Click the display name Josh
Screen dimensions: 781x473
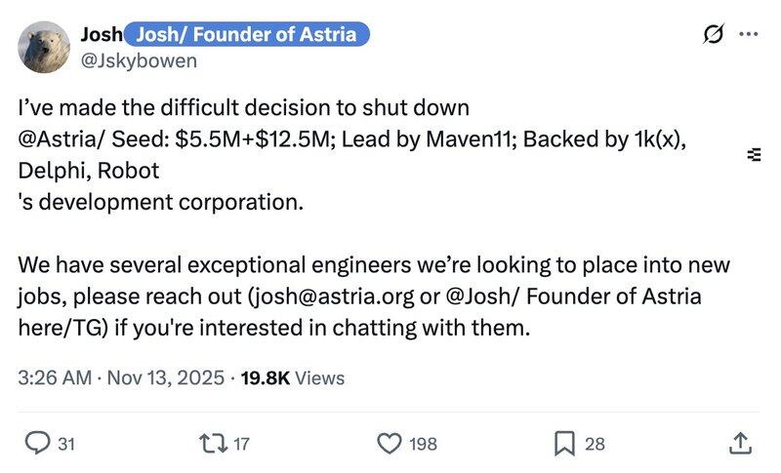coord(100,35)
